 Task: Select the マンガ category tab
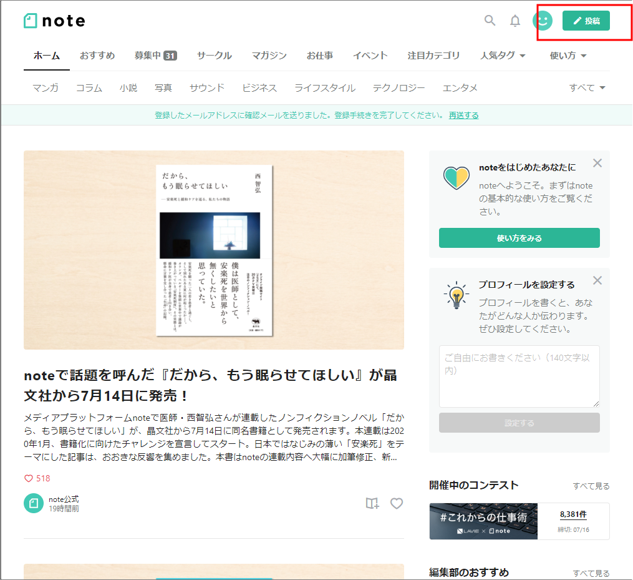tap(46, 88)
